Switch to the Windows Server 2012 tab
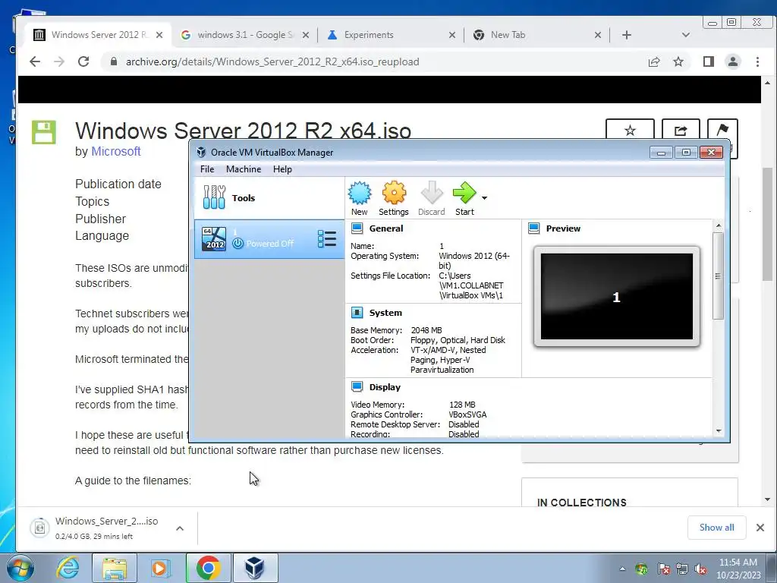 click(96, 35)
